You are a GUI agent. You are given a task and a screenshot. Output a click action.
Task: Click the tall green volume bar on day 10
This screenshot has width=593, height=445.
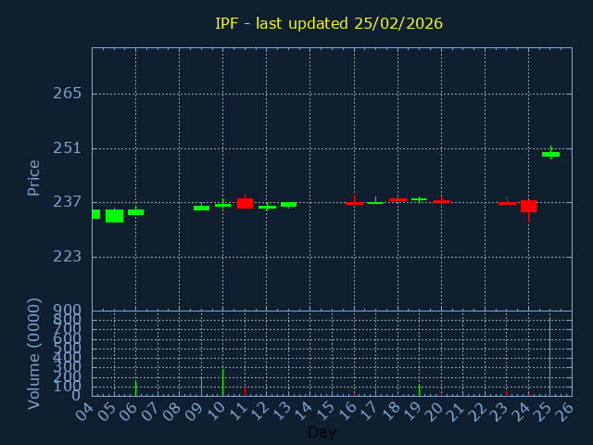[x=222, y=382]
